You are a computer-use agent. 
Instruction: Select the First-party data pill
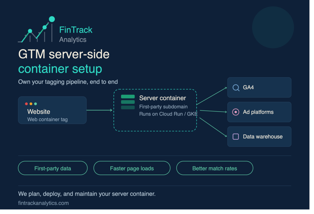[x=53, y=168]
